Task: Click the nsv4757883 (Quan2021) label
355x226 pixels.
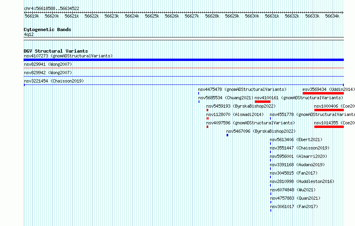Action: (295, 198)
